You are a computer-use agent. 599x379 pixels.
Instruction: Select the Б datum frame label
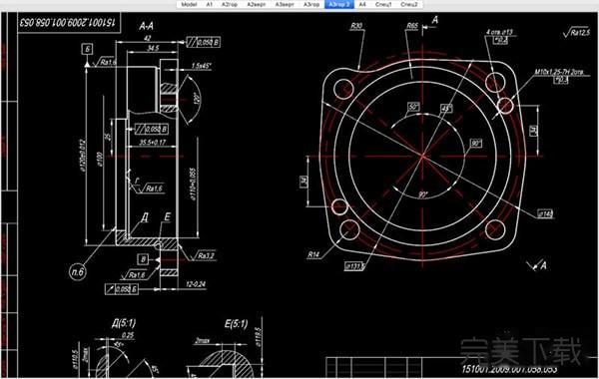(x=88, y=49)
